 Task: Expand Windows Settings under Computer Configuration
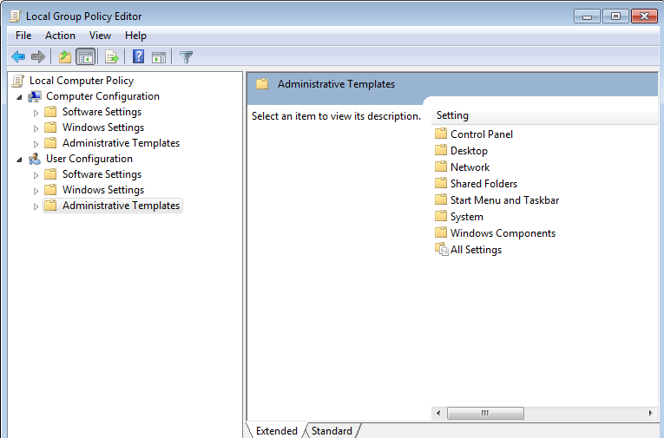(x=36, y=128)
